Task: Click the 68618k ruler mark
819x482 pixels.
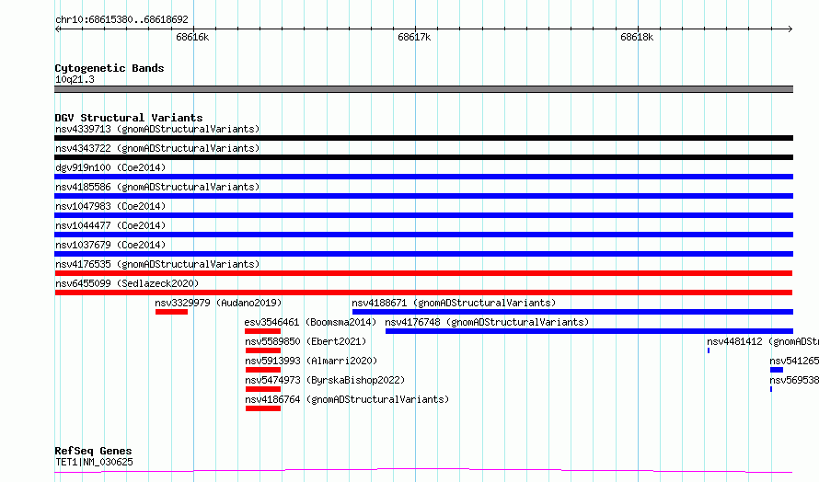Action: point(637,37)
